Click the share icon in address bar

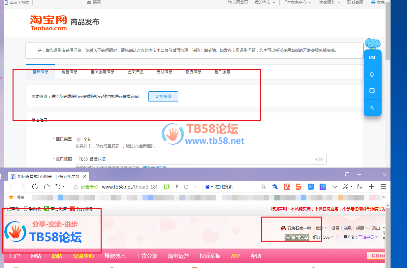coord(186,187)
